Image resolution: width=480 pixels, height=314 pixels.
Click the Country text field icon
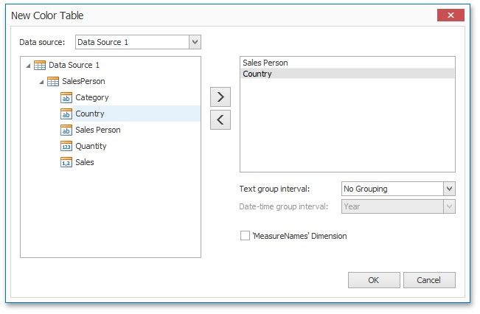(66, 114)
